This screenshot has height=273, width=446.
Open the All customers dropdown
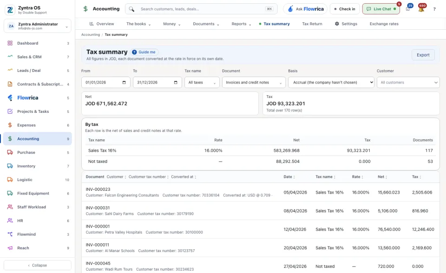click(x=408, y=83)
